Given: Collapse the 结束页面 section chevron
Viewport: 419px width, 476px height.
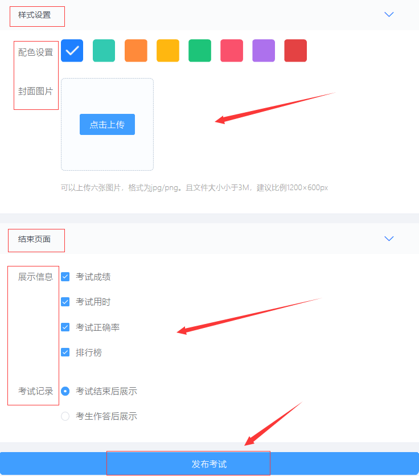Looking at the screenshot, I should (389, 239).
